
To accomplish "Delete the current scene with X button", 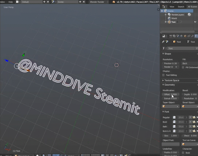I will point(84,2).
